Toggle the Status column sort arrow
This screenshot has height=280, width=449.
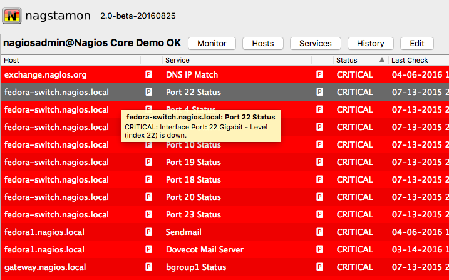pos(382,60)
